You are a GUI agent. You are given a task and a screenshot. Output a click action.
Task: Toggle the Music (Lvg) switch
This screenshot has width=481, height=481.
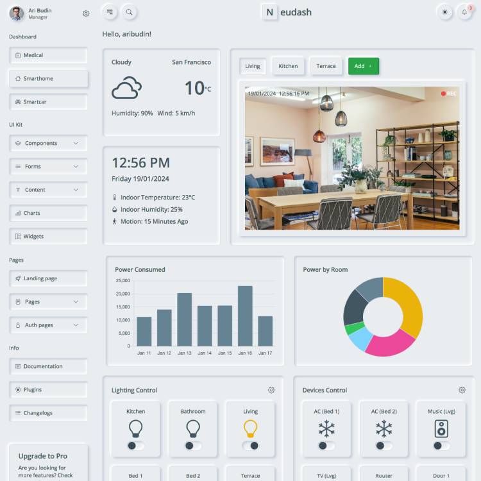click(x=441, y=446)
